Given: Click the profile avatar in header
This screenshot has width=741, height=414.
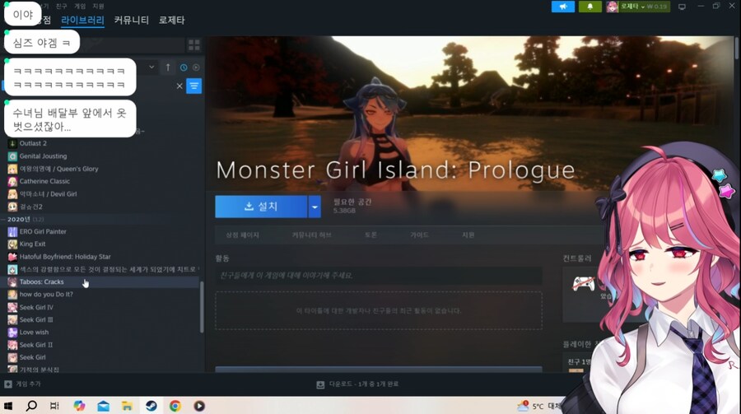Looking at the screenshot, I should pyautogui.click(x=613, y=7).
